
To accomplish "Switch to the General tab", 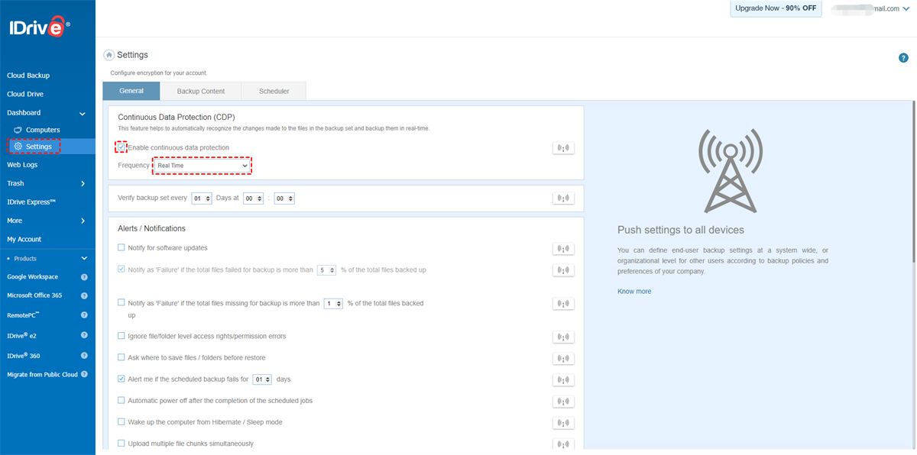I will click(x=131, y=91).
